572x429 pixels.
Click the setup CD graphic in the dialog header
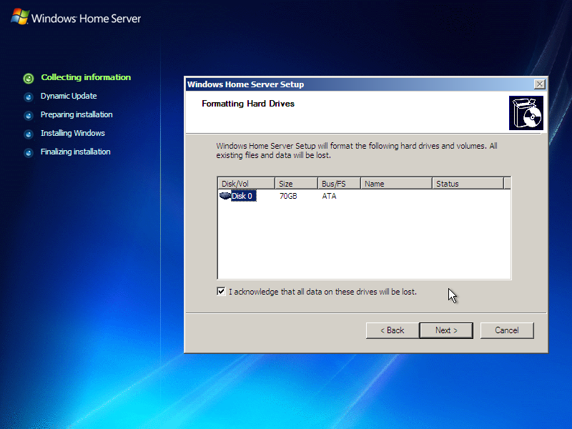pyautogui.click(x=526, y=112)
